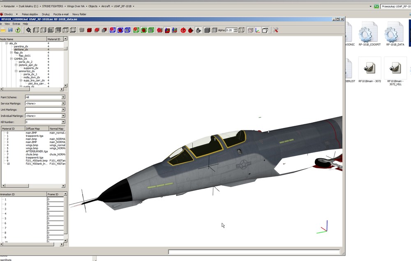Click STRIKE FIGHTERS breadcrumb in address bar
The width and height of the screenshot is (411, 261).
pos(53,6)
